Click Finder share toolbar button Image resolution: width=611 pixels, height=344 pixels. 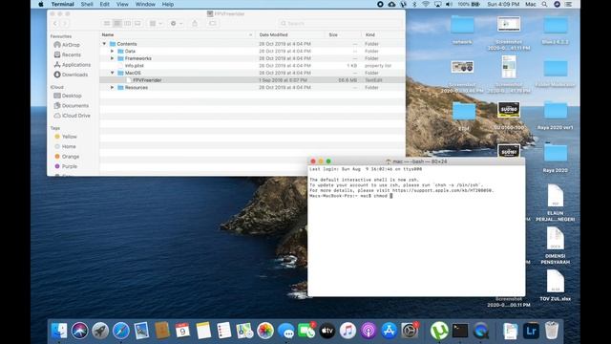(x=195, y=23)
